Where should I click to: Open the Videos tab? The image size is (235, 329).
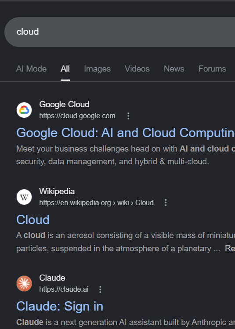pyautogui.click(x=137, y=69)
